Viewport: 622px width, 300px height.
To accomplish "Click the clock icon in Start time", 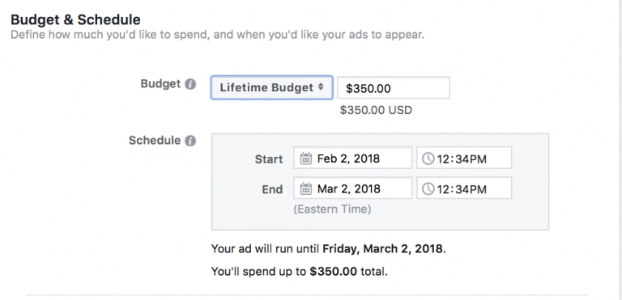I will (428, 159).
